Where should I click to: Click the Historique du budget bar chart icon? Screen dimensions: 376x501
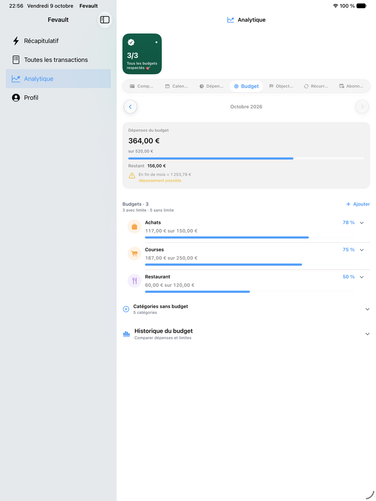pyautogui.click(x=126, y=334)
